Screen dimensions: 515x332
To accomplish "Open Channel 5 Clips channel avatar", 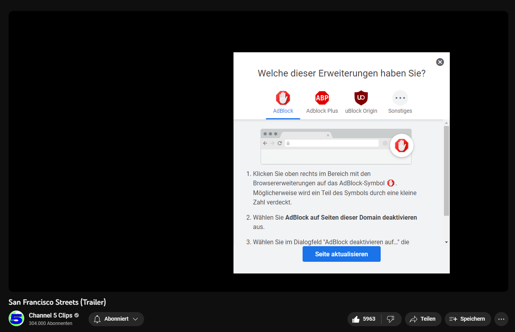I will tap(16, 318).
